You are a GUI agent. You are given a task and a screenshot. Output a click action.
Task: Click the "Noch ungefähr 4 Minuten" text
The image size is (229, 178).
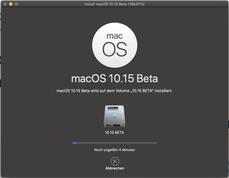point(115,150)
